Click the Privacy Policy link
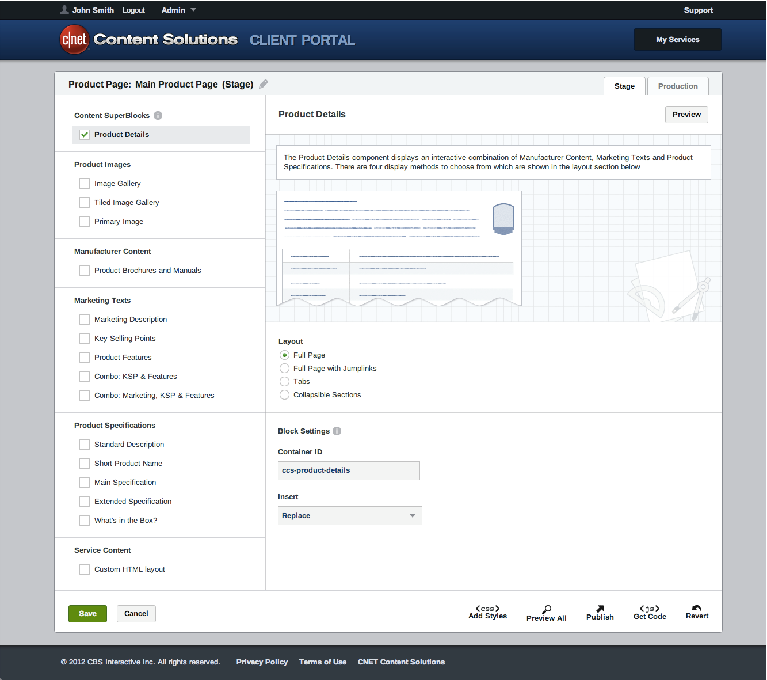Viewport: 767px width, 680px height. pyautogui.click(x=262, y=662)
